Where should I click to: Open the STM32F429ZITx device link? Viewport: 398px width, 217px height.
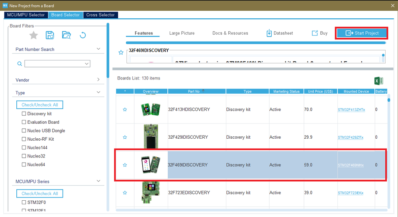pos(351,138)
